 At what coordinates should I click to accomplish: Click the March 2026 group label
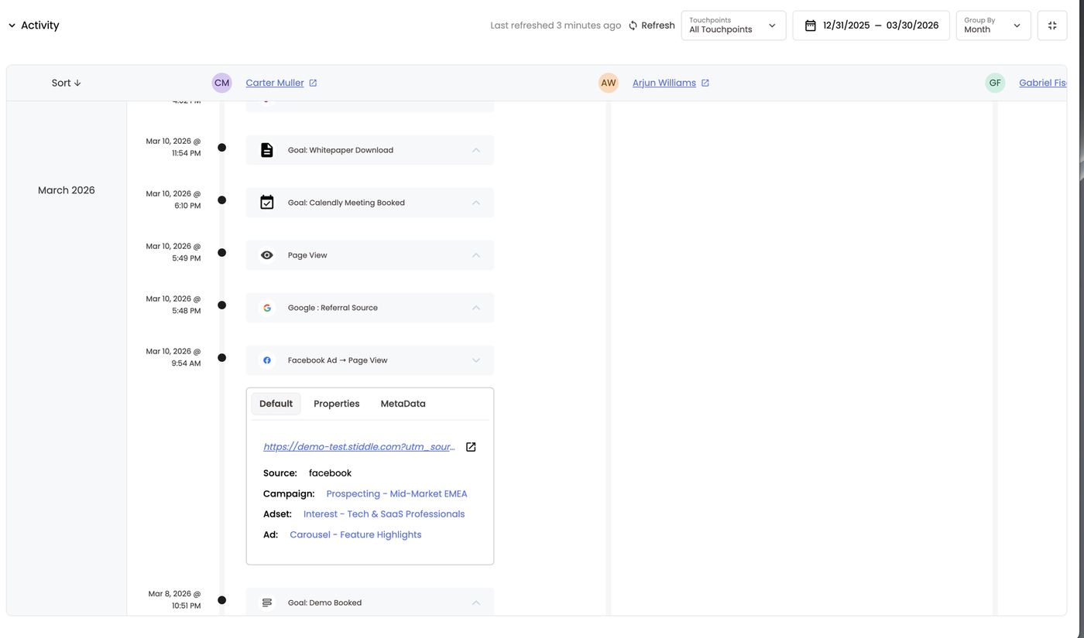[x=67, y=190]
